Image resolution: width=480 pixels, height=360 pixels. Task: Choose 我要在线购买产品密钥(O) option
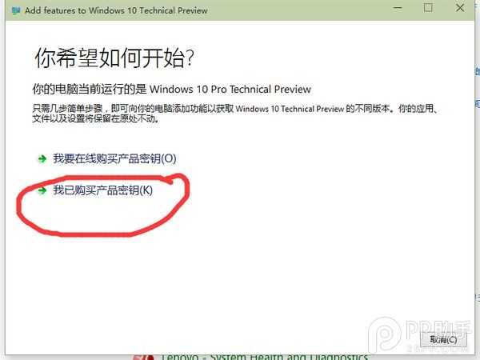(x=114, y=159)
